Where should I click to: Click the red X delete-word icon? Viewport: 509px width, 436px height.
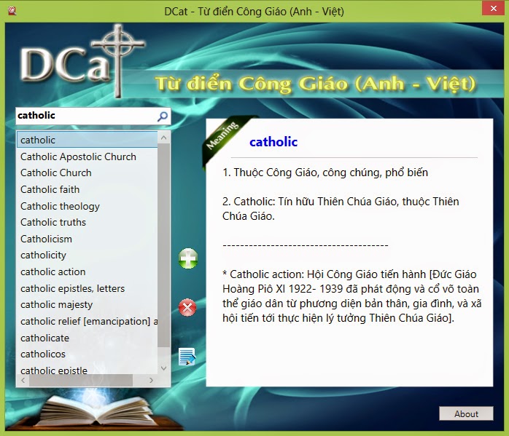point(187,308)
